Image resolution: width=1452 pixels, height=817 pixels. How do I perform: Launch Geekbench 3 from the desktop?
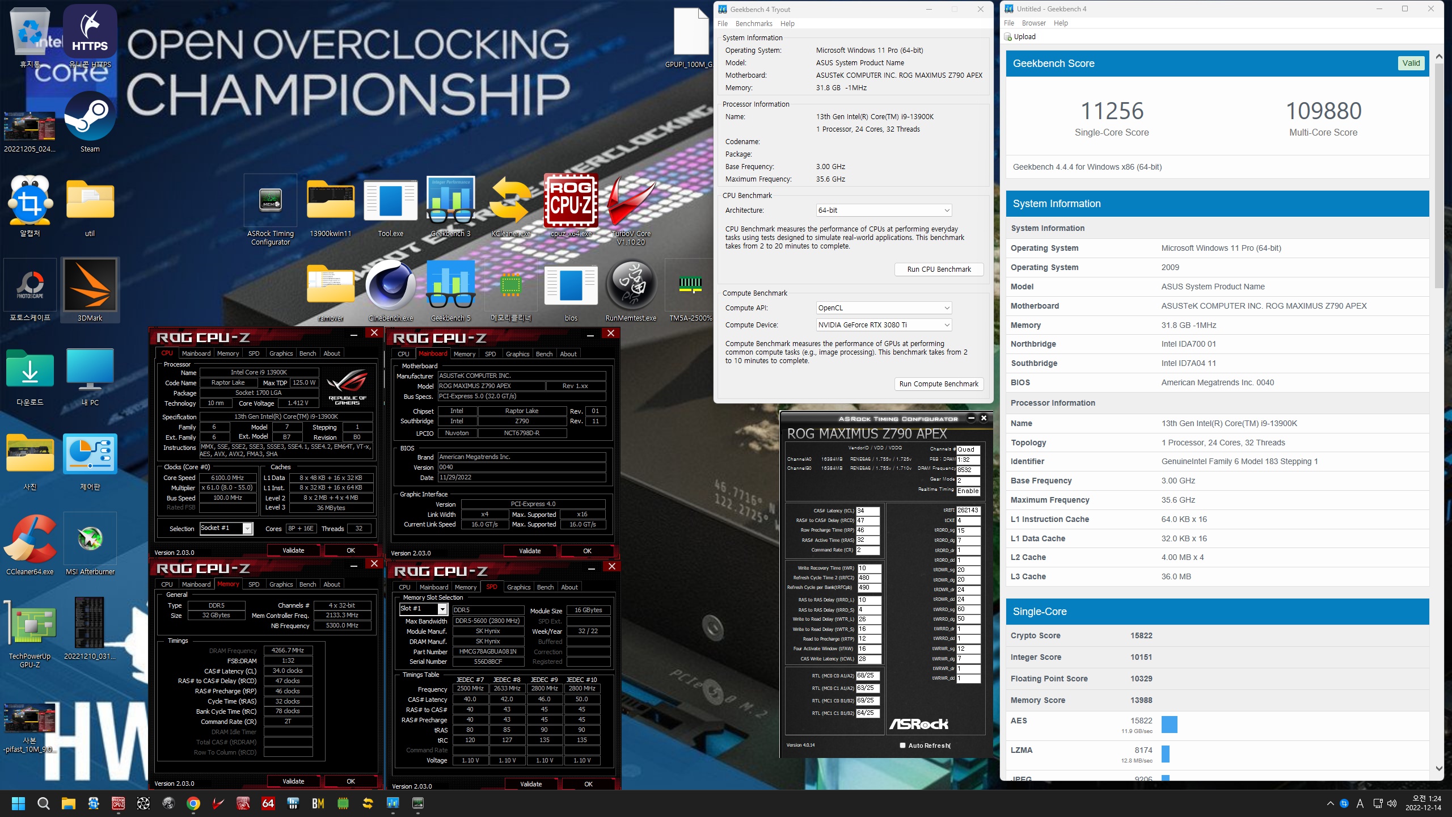[x=451, y=207]
